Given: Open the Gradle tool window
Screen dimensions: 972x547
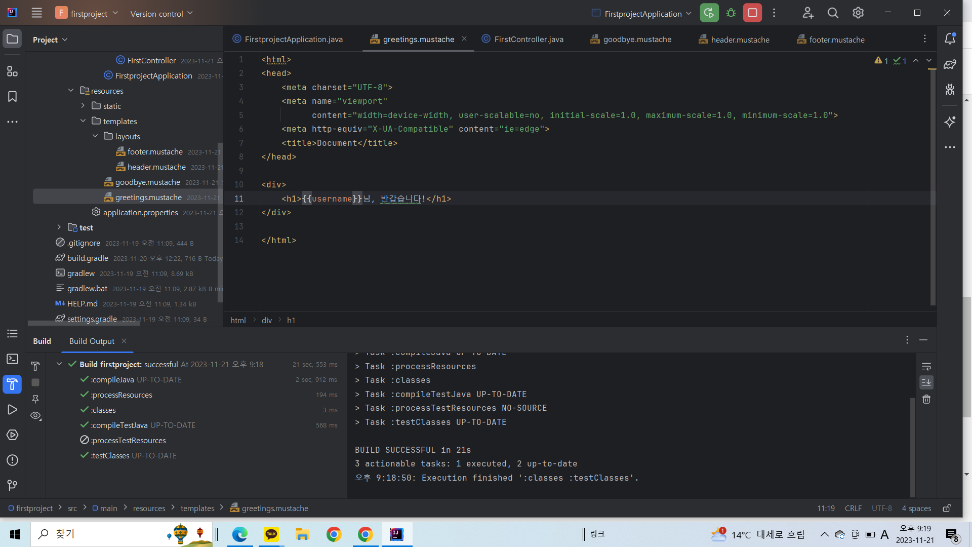Looking at the screenshot, I should (x=950, y=64).
